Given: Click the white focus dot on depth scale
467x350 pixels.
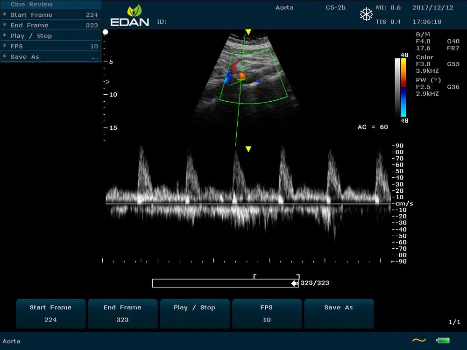Looking at the screenshot, I should (106, 32).
